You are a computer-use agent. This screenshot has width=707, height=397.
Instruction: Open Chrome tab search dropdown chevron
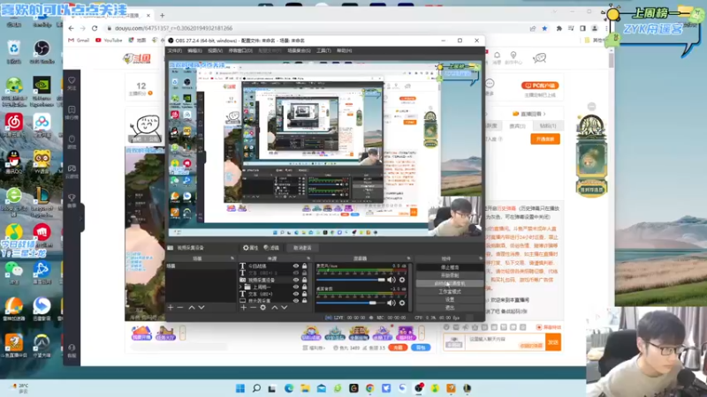[555, 12]
